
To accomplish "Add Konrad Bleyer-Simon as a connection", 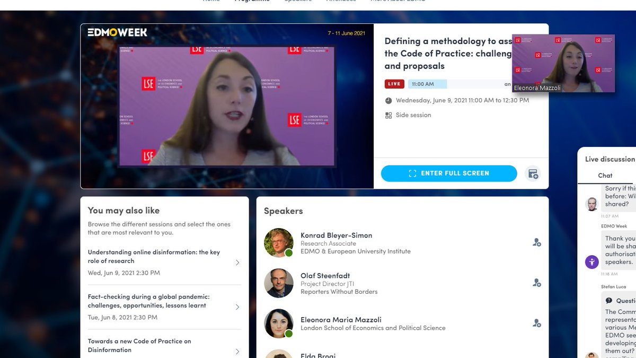I will pyautogui.click(x=536, y=242).
